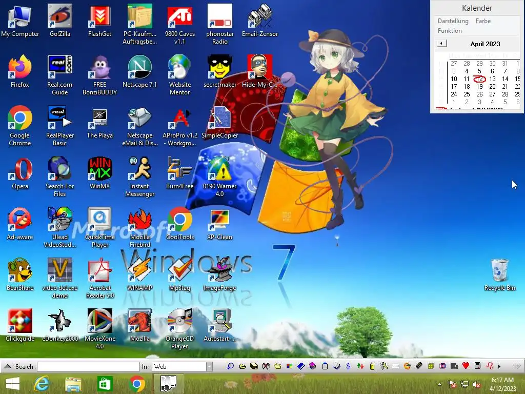Open File Explorer from the taskbar

pyautogui.click(x=73, y=384)
